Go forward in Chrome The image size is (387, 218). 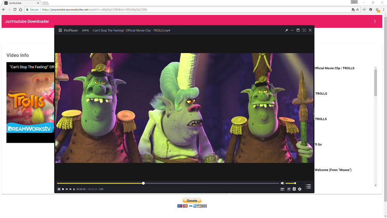tap(9, 9)
